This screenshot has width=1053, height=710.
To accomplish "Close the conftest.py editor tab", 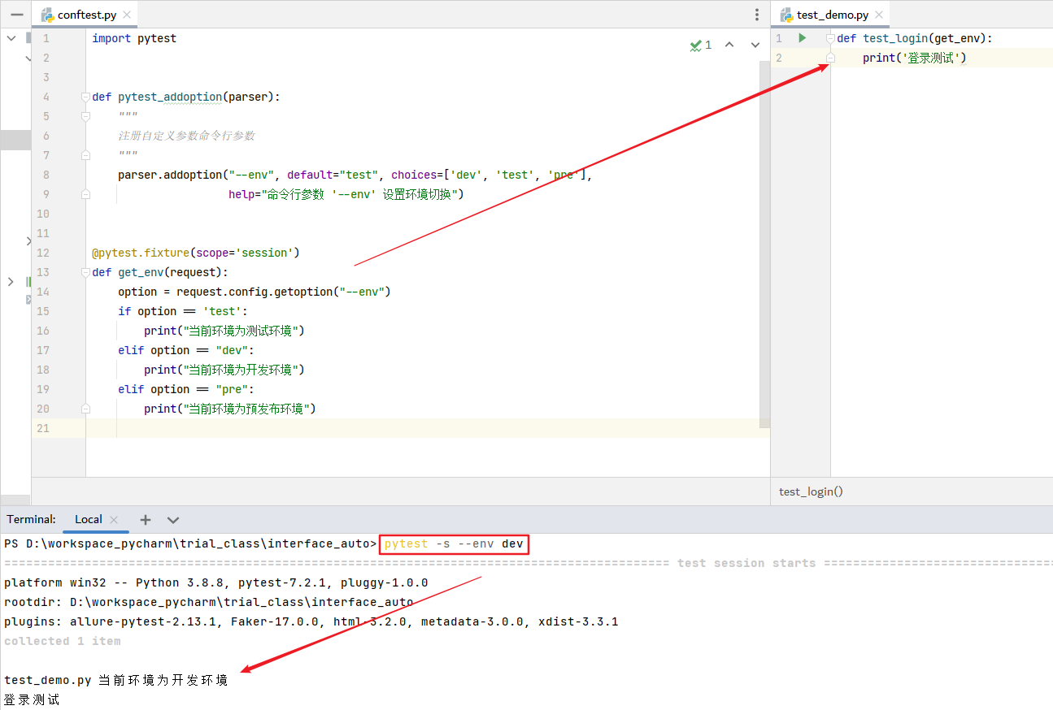I will tap(126, 15).
